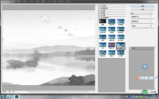Click the 画笔细节 slider handle
Screen dimensions: 159x99
[x=138, y=19]
